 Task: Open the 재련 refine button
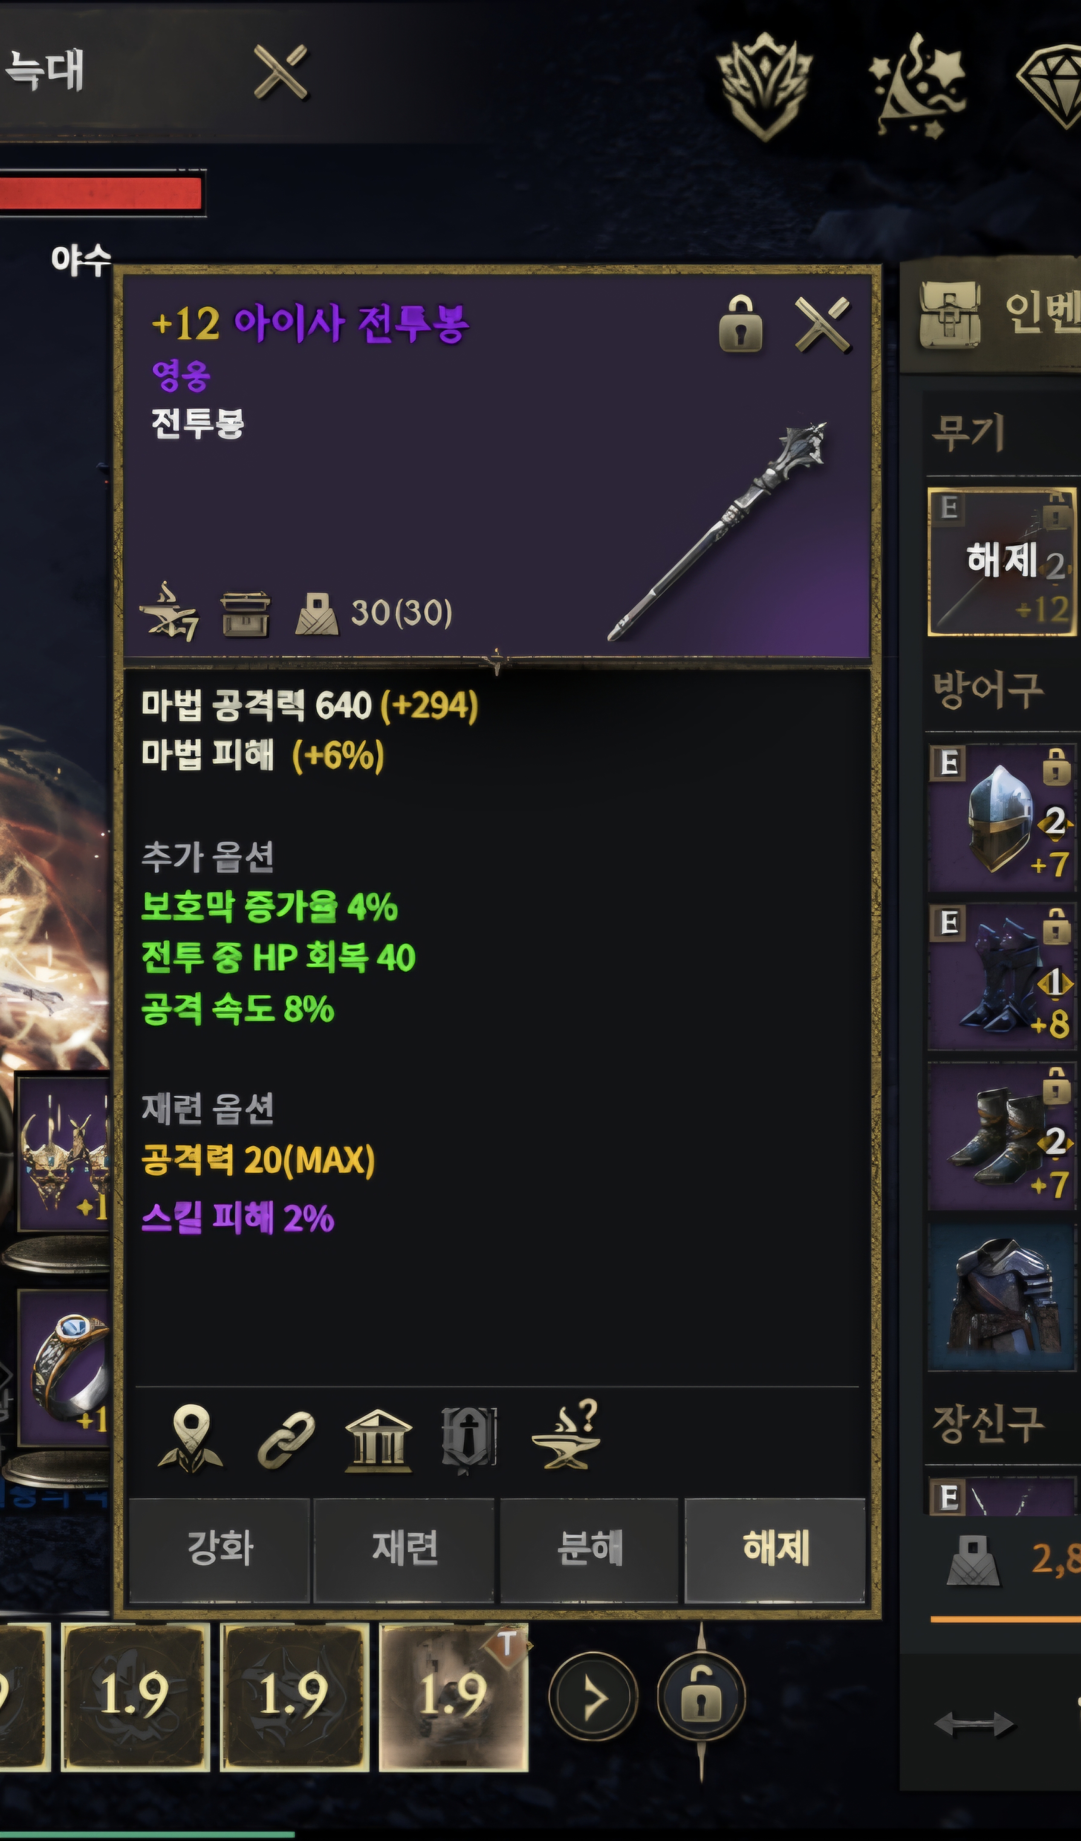pos(404,1548)
